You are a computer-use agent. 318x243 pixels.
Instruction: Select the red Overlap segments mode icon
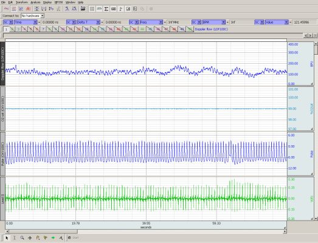point(28,9)
